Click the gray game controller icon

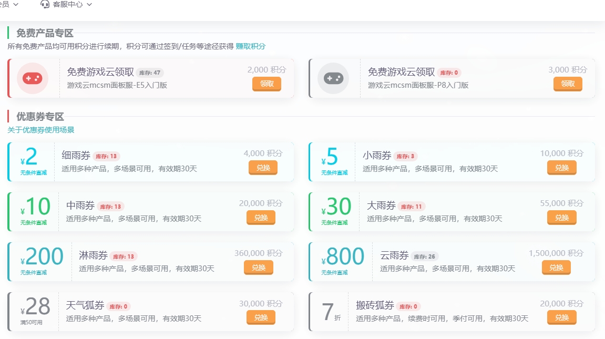pos(333,78)
